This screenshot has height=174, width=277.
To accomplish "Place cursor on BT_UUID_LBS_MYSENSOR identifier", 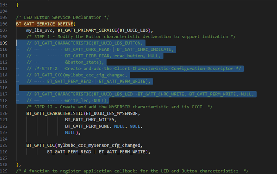I will (x=112, y=113).
